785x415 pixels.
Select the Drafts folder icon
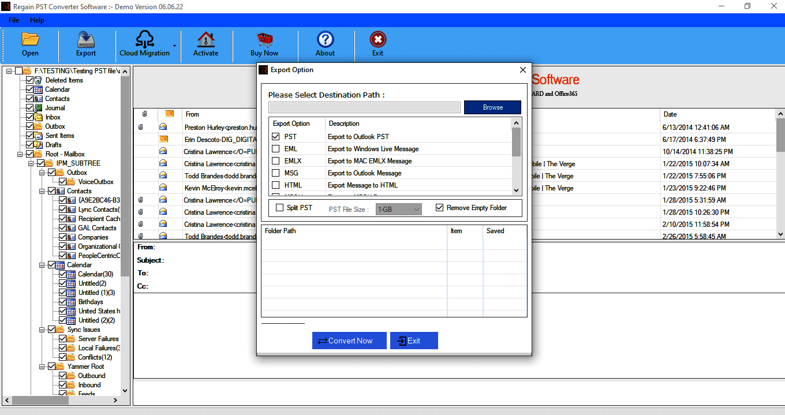pyautogui.click(x=39, y=145)
